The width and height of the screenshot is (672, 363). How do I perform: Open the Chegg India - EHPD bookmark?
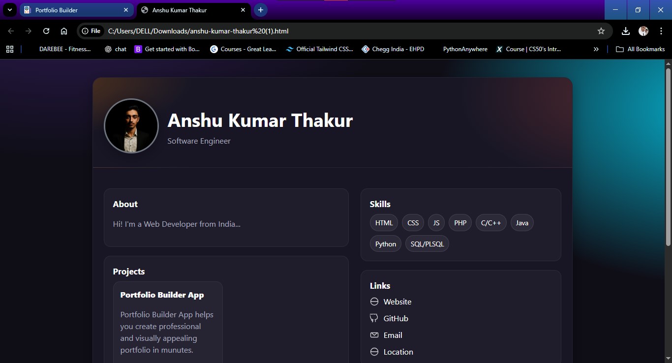coord(393,49)
